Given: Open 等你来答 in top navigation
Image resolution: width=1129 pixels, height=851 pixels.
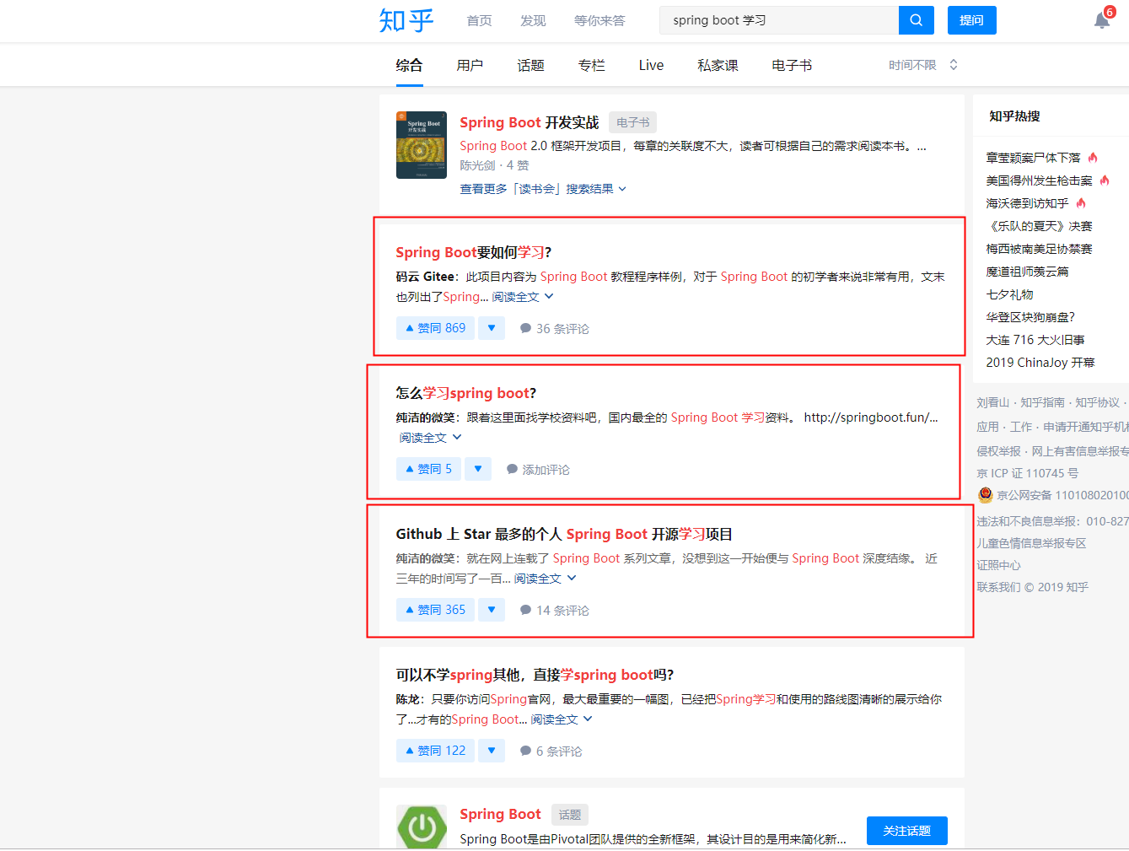Looking at the screenshot, I should pyautogui.click(x=599, y=20).
